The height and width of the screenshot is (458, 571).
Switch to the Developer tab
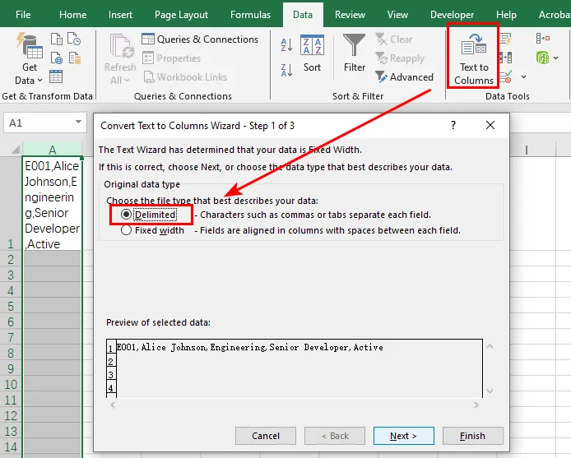[x=452, y=15]
